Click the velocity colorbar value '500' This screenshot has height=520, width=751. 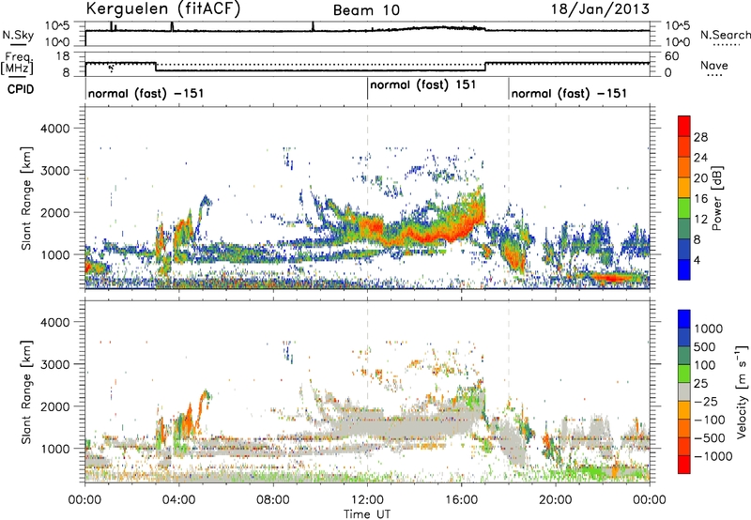[x=705, y=346]
